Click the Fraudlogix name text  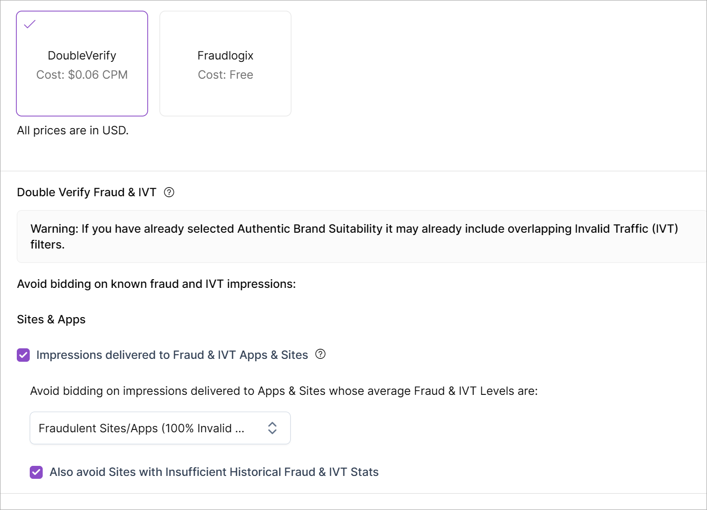(225, 56)
